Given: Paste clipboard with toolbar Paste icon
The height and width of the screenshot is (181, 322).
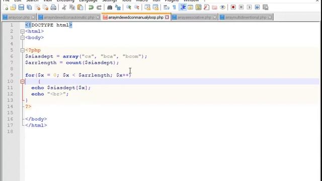Looking at the screenshot, I should (80, 8).
